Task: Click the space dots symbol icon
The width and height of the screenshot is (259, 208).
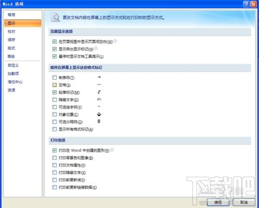Action: coord(99,84)
